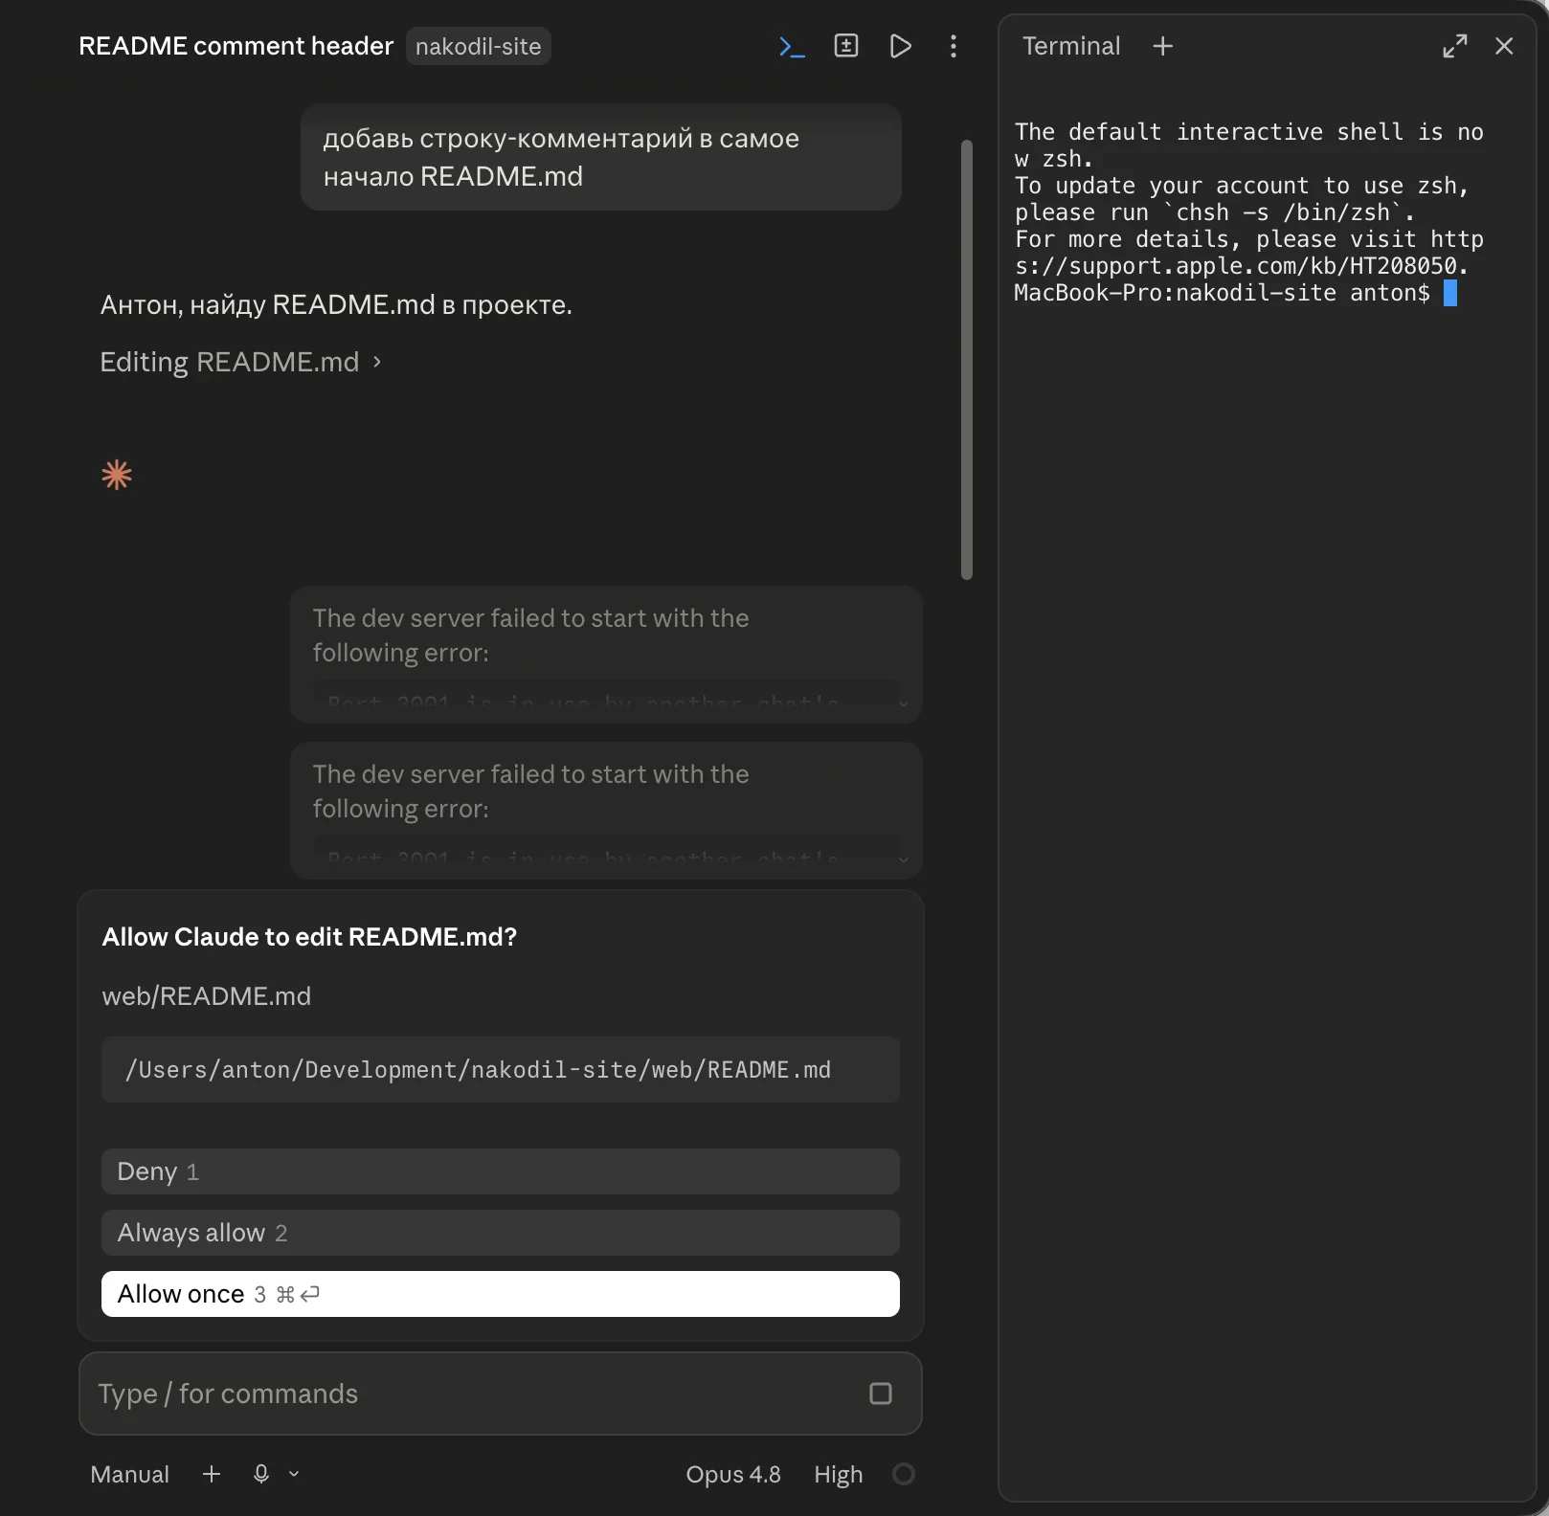The image size is (1549, 1516).
Task: Click 'Allow Claude to edit README.md?' heading
Action: tap(309, 937)
